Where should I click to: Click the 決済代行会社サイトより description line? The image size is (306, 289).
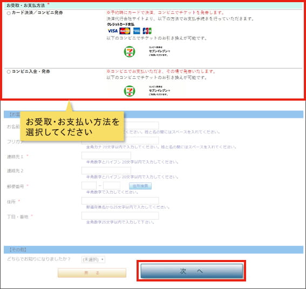point(180,19)
